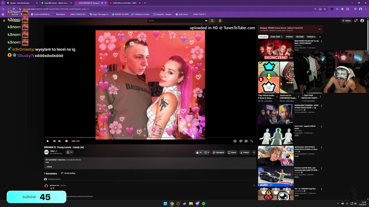
Task: Play the Candy (AI) video
Action: click(48, 141)
